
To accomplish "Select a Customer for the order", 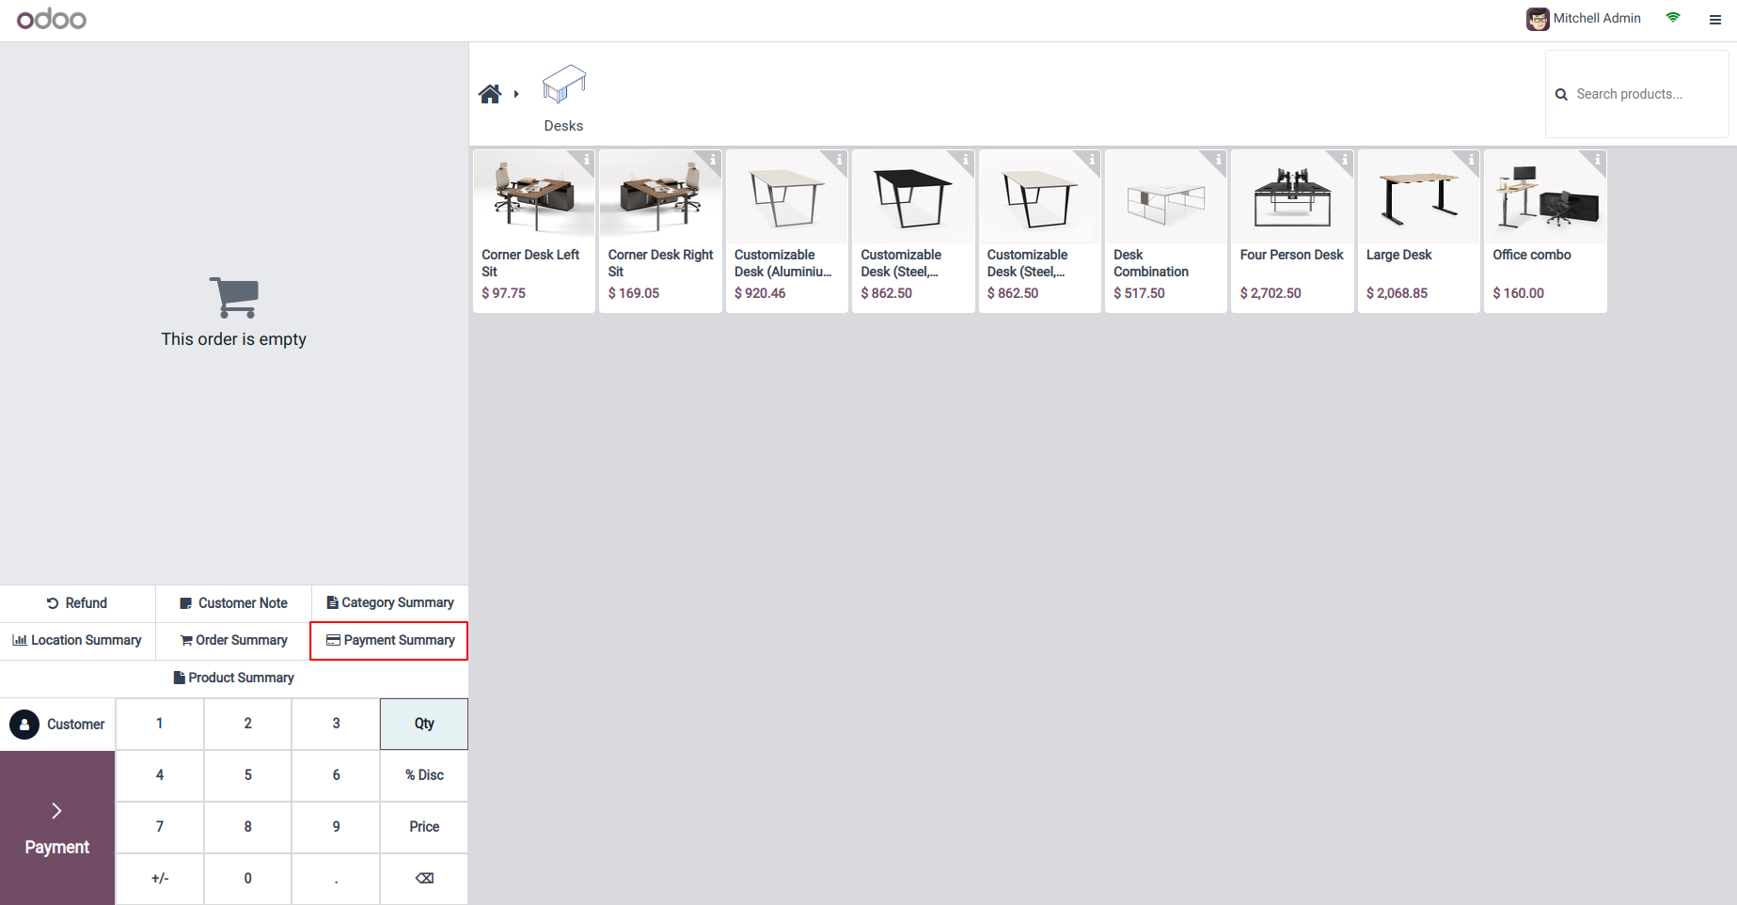I will tap(57, 725).
